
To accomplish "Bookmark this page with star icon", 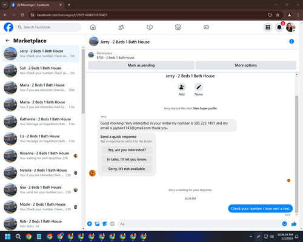I will tap(278, 15).
